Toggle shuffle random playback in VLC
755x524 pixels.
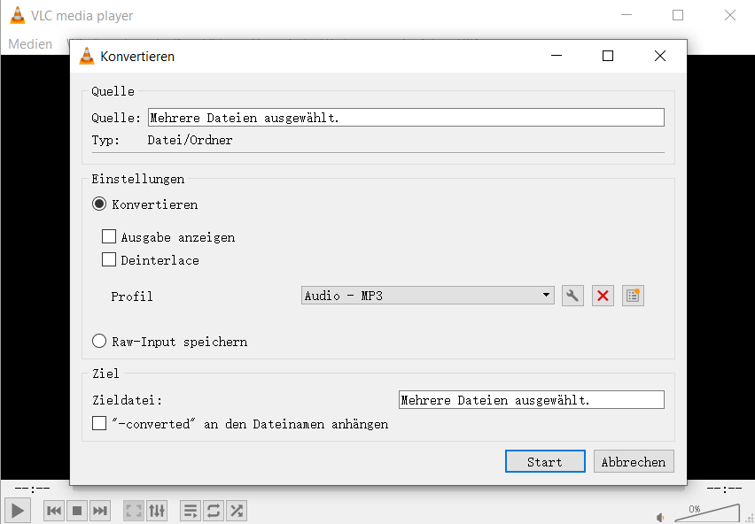click(x=237, y=511)
